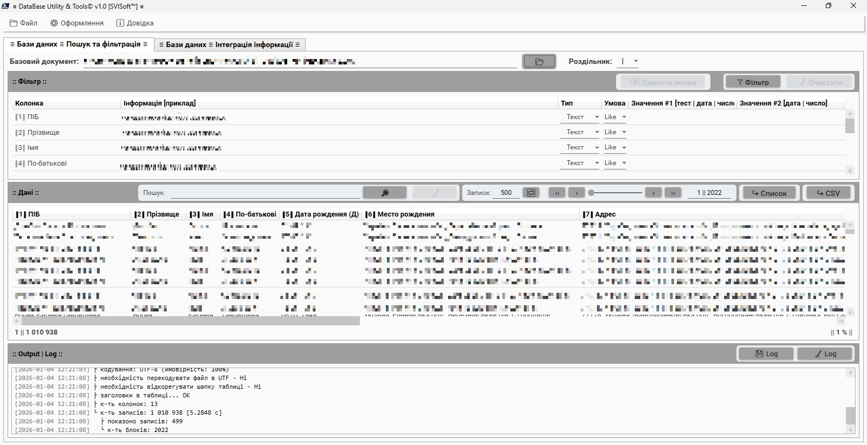The image size is (867, 445).
Task: Switch to Інтеграція інформації tab
Action: click(x=229, y=44)
